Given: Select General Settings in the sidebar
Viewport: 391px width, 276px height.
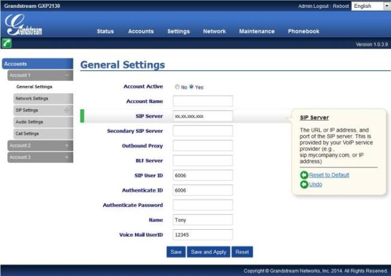Looking at the screenshot, I should tap(34, 87).
